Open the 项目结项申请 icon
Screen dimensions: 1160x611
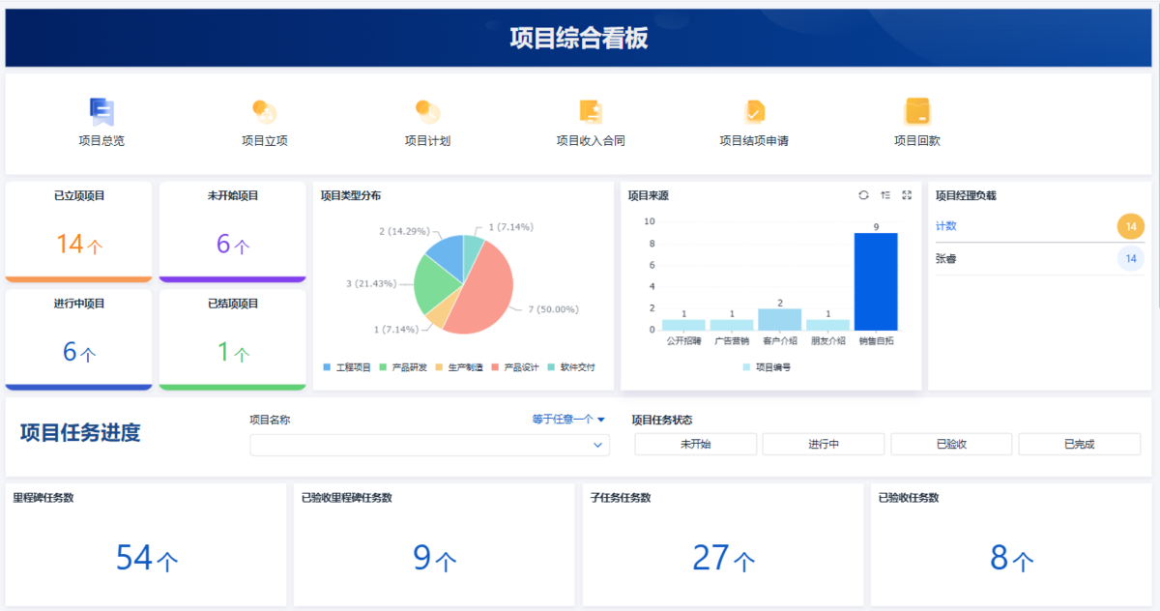tap(754, 112)
